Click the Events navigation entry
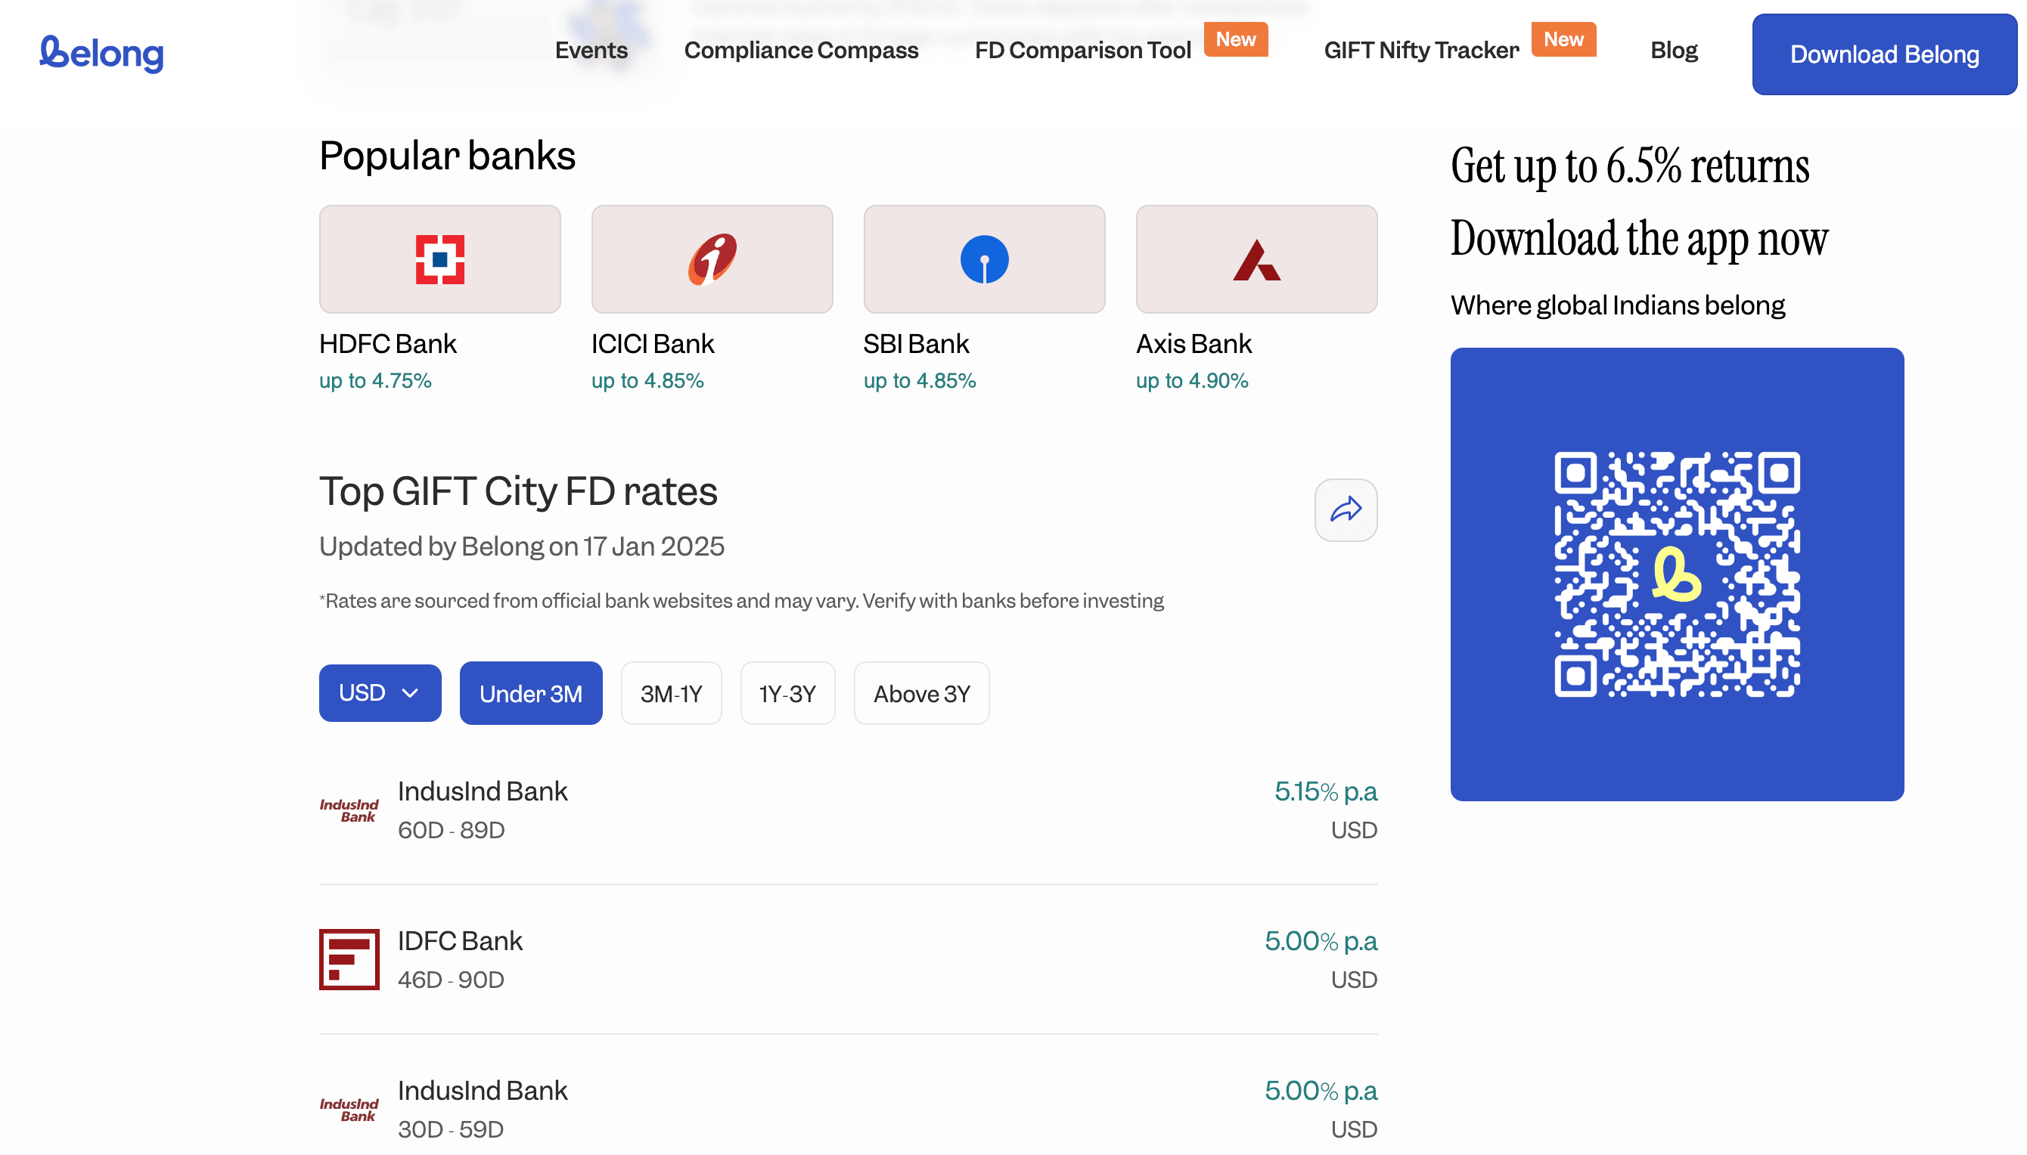2027x1155 pixels. 591,50
